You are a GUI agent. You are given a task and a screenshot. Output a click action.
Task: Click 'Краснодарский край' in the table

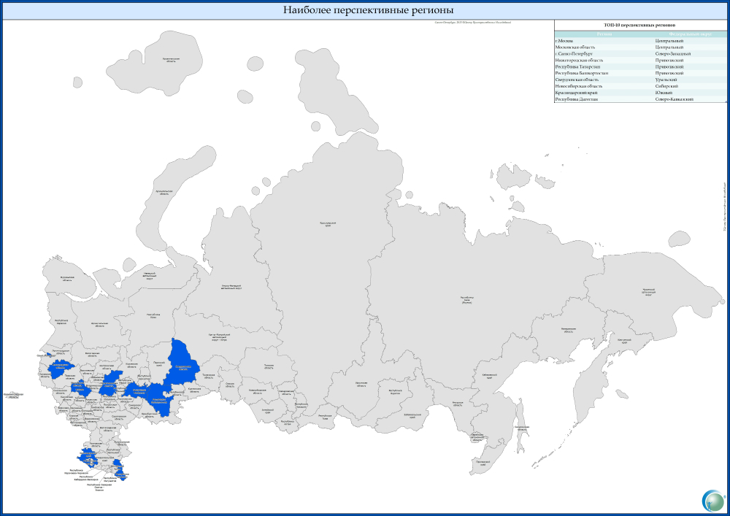tap(576, 93)
